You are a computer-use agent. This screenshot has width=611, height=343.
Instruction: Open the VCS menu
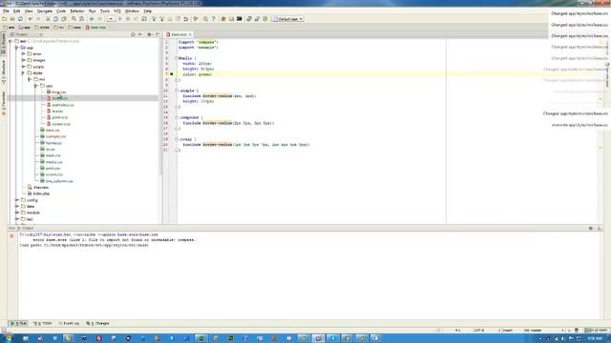(116, 11)
